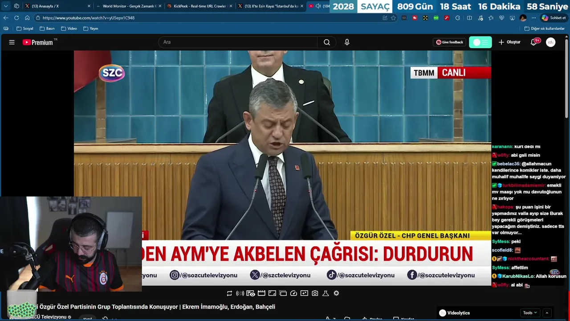This screenshot has height=321, width=570.
Task: Open the browser extensions puzzle icon
Action: (458, 18)
